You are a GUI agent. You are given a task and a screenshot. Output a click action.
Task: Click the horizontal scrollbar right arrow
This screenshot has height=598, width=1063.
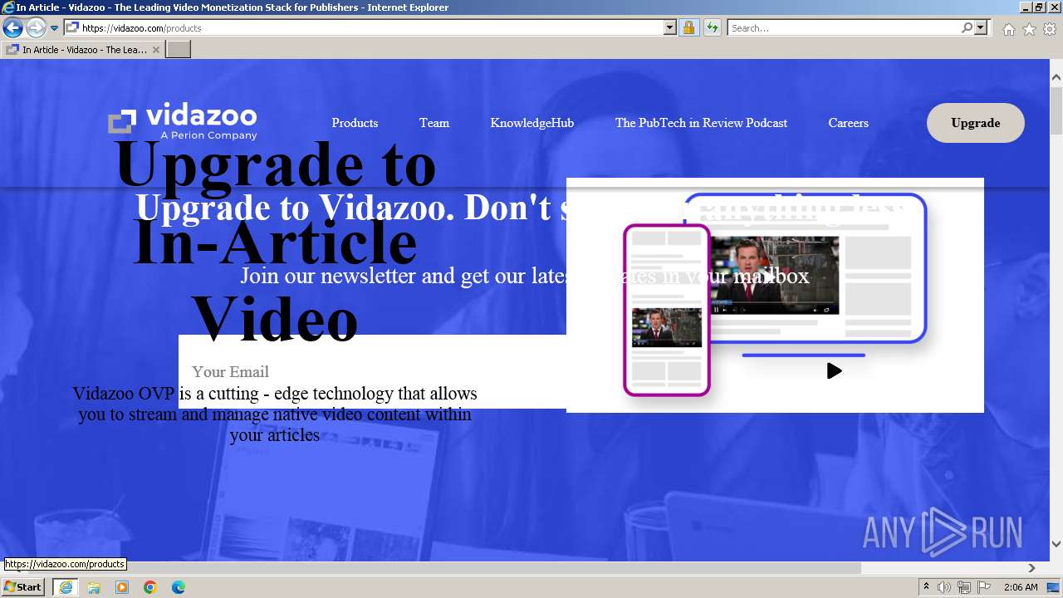1031,568
